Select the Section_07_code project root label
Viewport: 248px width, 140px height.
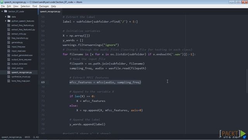[16, 11]
